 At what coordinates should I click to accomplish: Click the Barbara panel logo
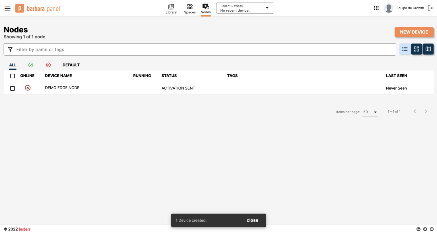pyautogui.click(x=37, y=8)
